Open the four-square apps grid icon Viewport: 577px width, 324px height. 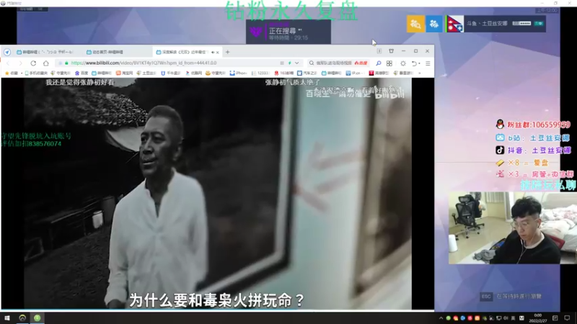coord(389,63)
